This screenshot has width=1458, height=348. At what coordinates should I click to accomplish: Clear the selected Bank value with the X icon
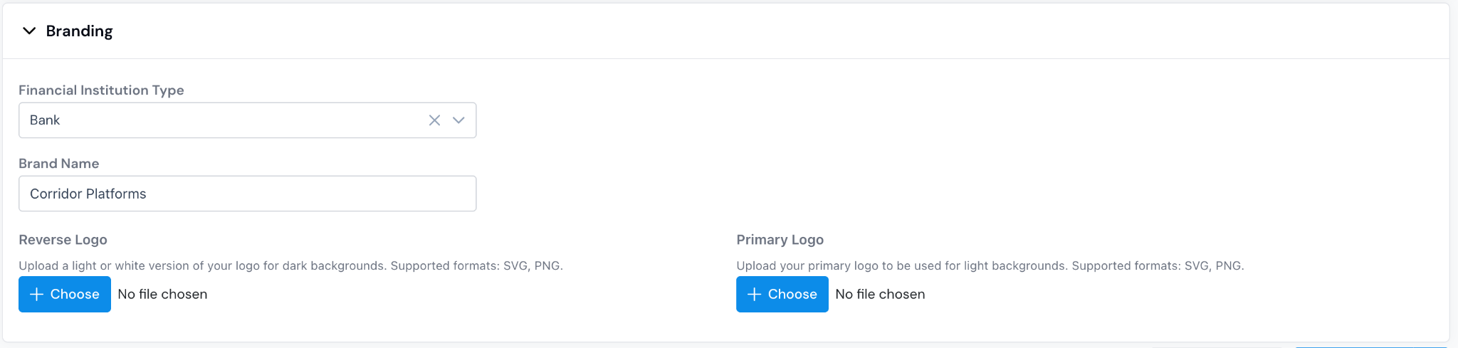(434, 120)
